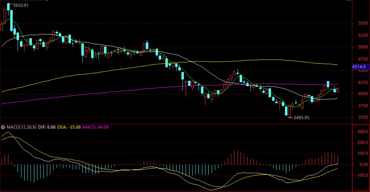Click the 5500 price axis label
This screenshot has height=192, width=370.
click(363, 23)
